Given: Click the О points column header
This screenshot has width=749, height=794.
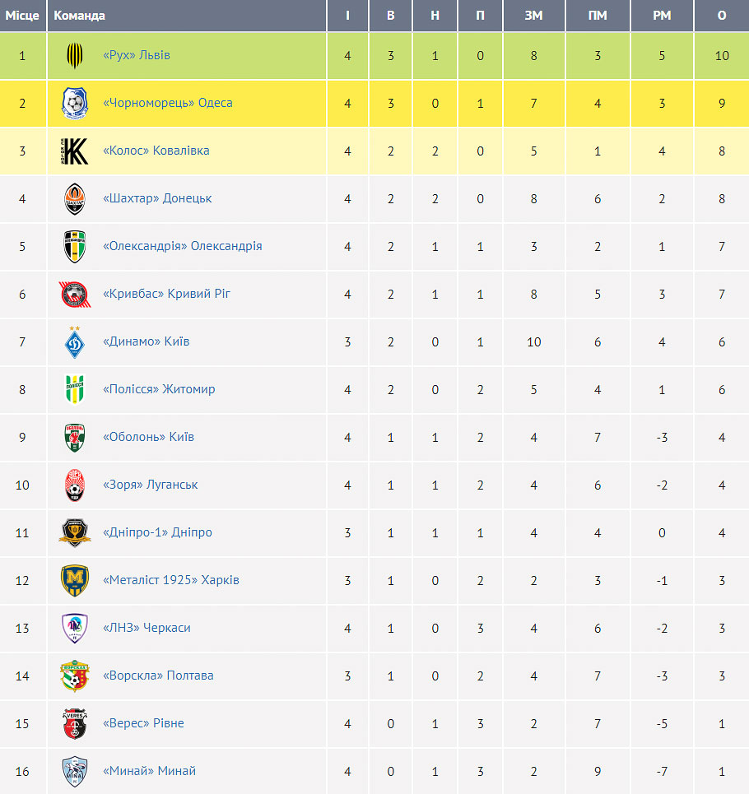Looking at the screenshot, I should 722,16.
